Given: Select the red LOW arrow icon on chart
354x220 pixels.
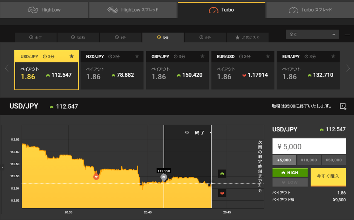Looking at the screenshot, I should coord(221,193).
